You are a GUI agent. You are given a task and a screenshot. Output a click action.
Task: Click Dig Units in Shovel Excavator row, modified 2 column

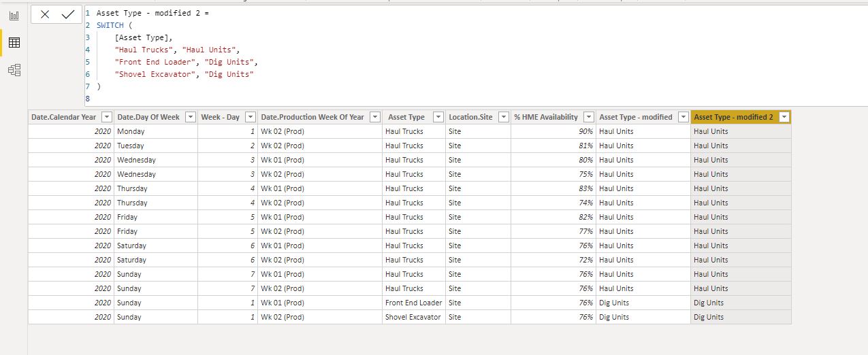(741, 317)
